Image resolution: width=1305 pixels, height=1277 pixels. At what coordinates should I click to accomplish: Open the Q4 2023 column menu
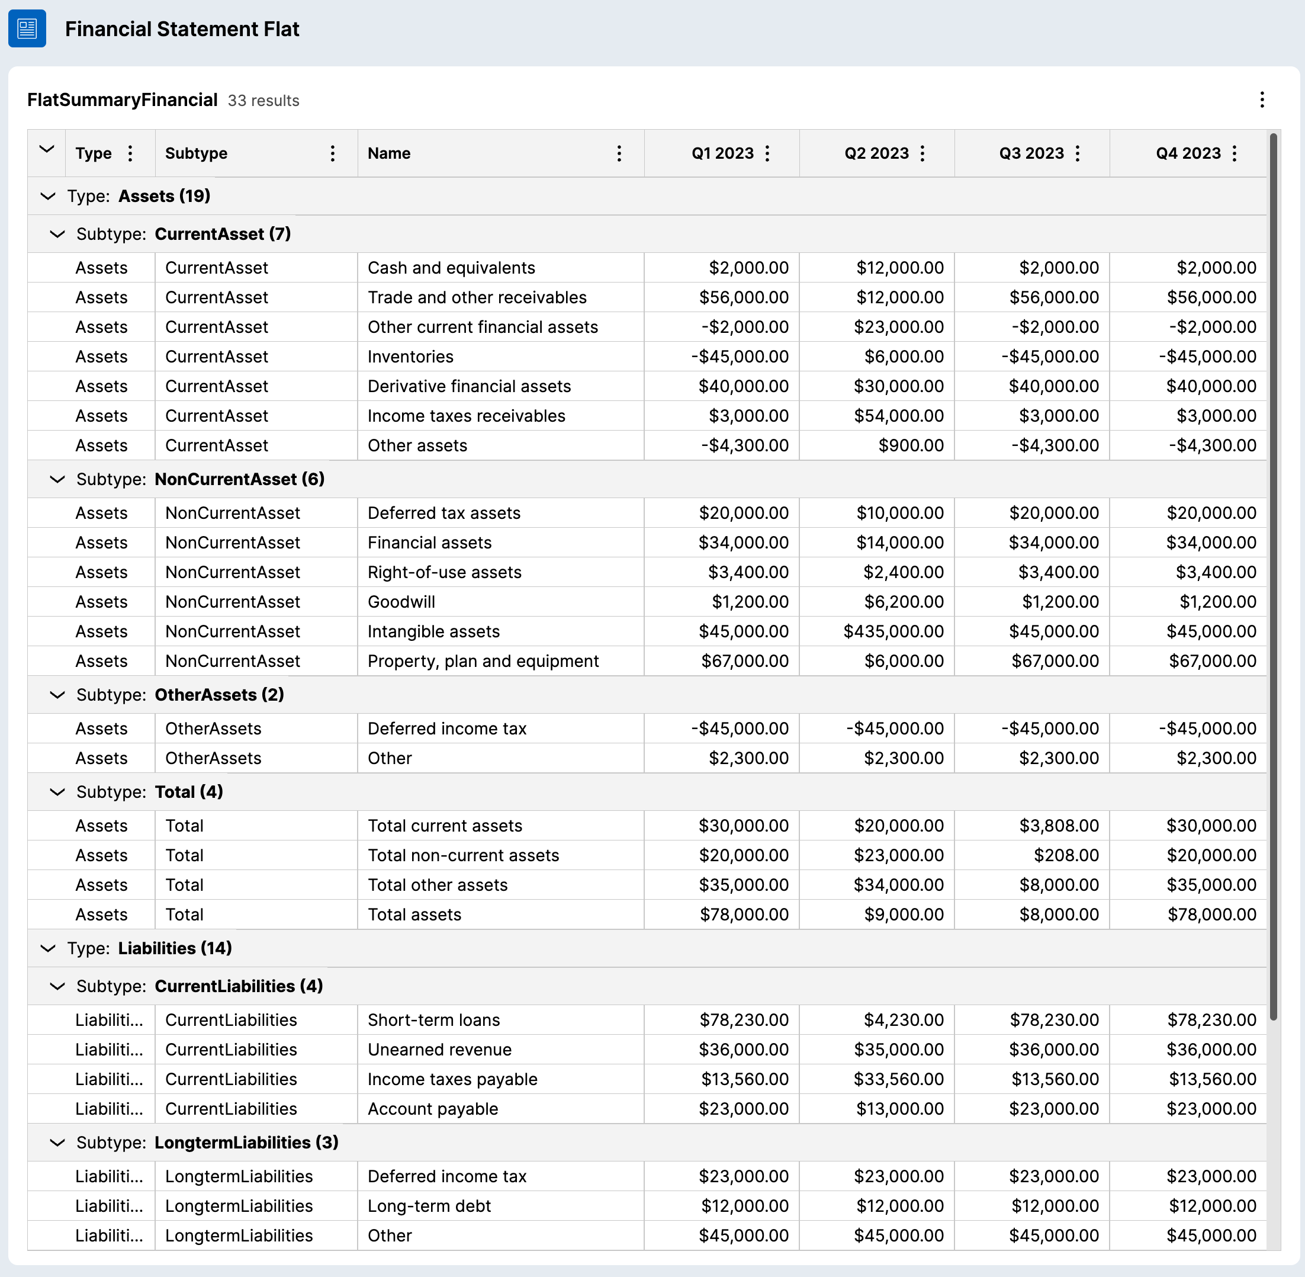click(x=1234, y=153)
